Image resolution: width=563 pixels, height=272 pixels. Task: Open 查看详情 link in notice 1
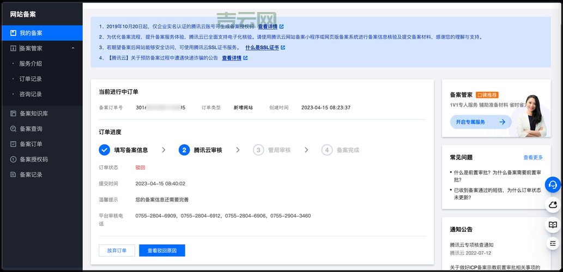tap(268, 27)
